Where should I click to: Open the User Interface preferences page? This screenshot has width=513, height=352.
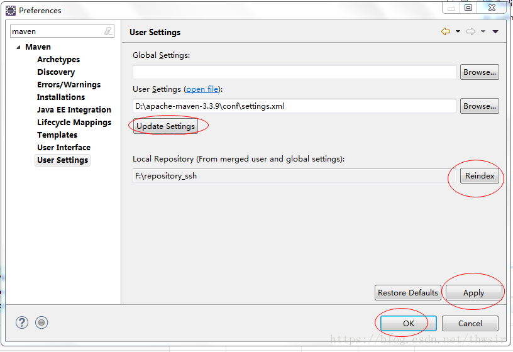pyautogui.click(x=63, y=148)
